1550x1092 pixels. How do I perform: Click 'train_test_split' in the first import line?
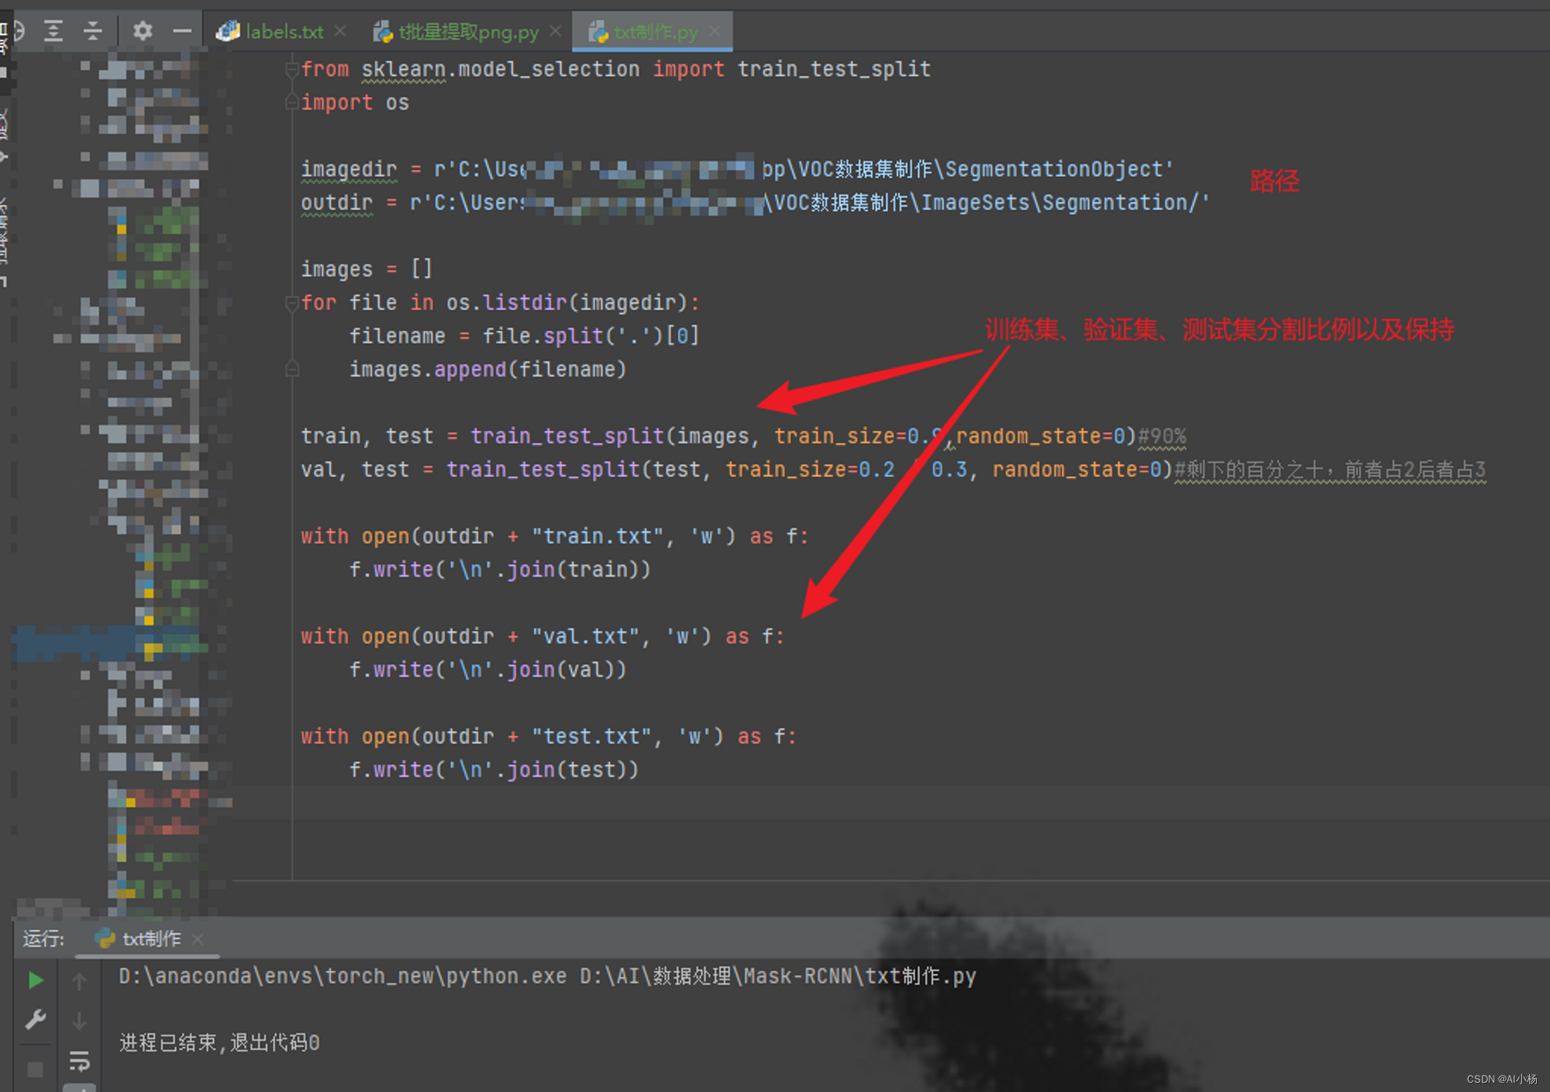[834, 69]
